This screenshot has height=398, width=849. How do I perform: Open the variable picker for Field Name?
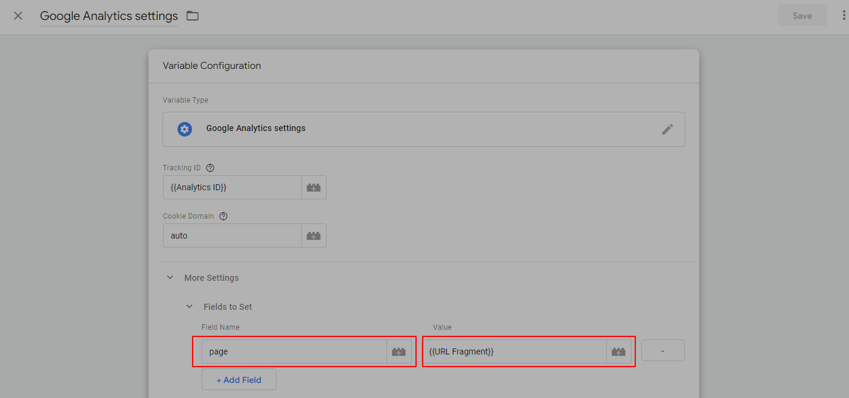pyautogui.click(x=399, y=351)
